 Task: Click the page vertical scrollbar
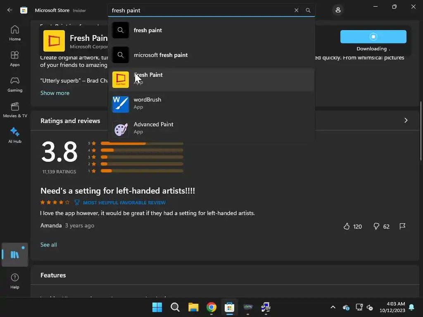point(421,131)
